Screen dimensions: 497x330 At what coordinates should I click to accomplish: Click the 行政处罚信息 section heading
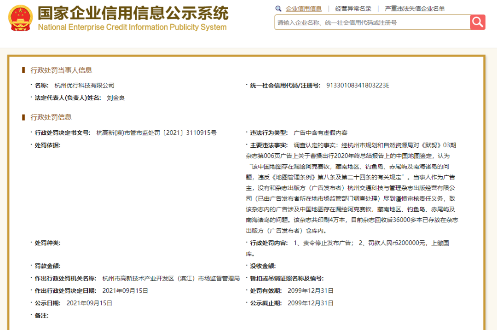point(51,117)
